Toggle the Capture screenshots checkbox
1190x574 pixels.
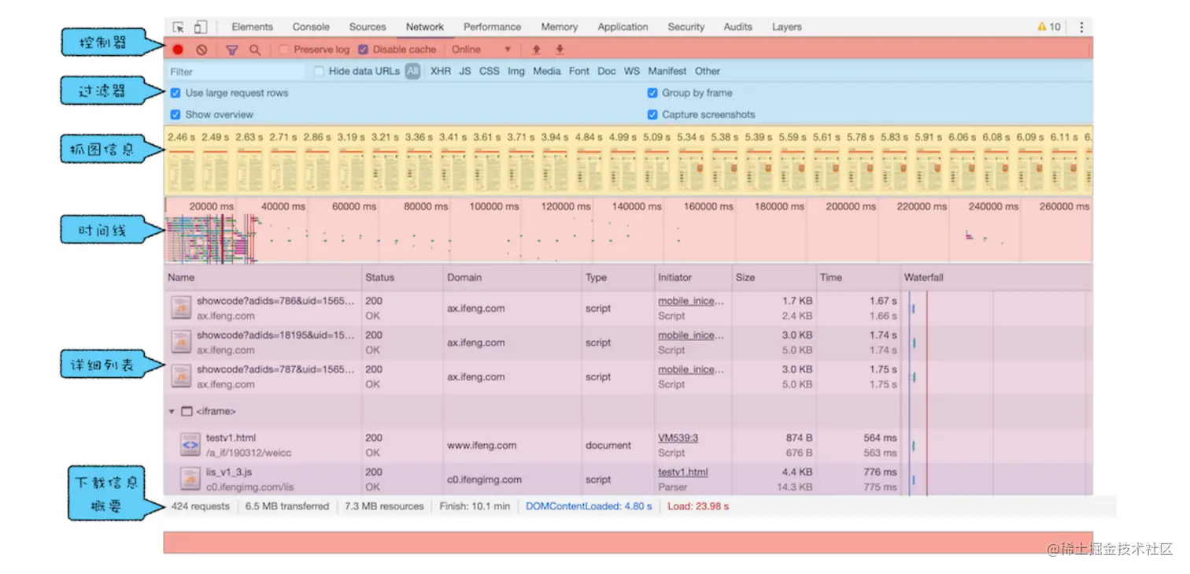[x=652, y=114]
